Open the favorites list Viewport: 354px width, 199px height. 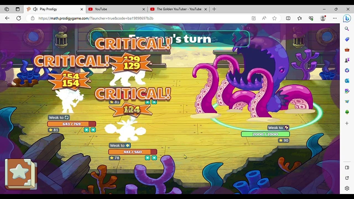point(300,18)
